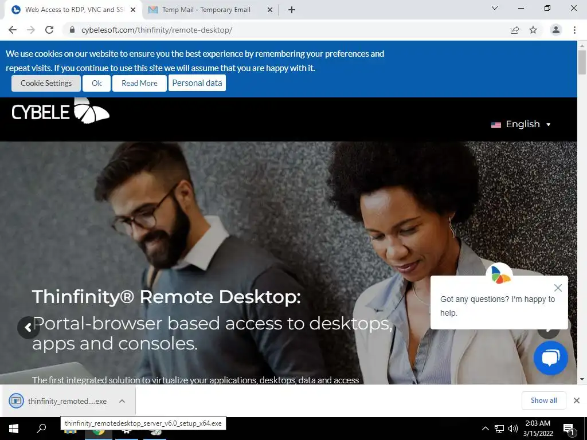Image resolution: width=587 pixels, height=440 pixels.
Task: Open the Windows Start menu
Action: pyautogui.click(x=14, y=429)
